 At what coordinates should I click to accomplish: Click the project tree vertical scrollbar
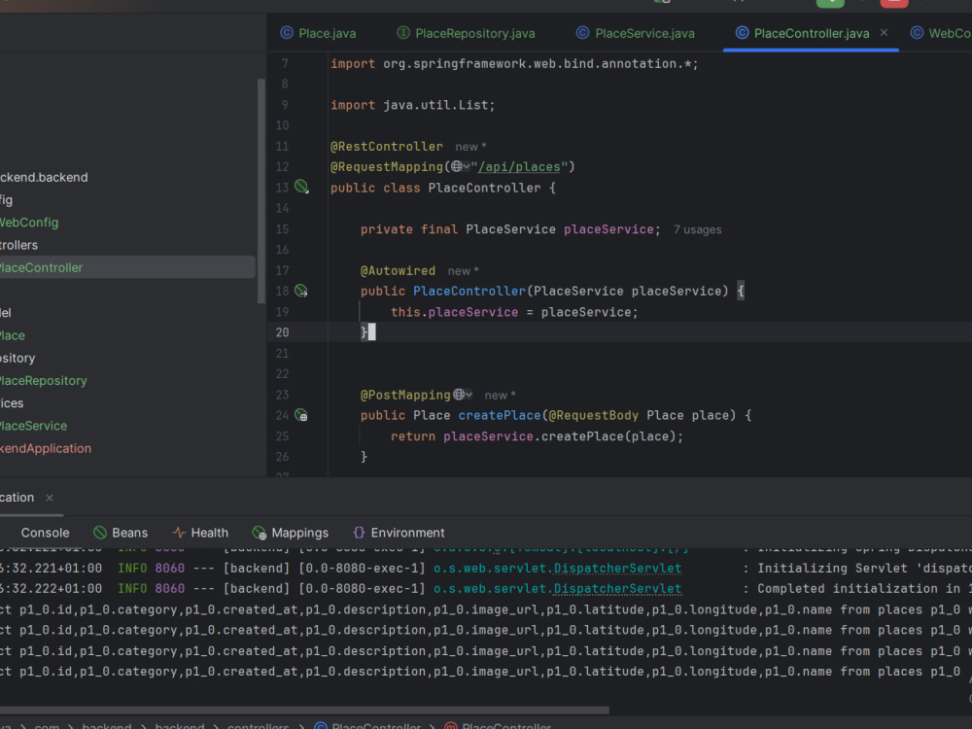[260, 191]
